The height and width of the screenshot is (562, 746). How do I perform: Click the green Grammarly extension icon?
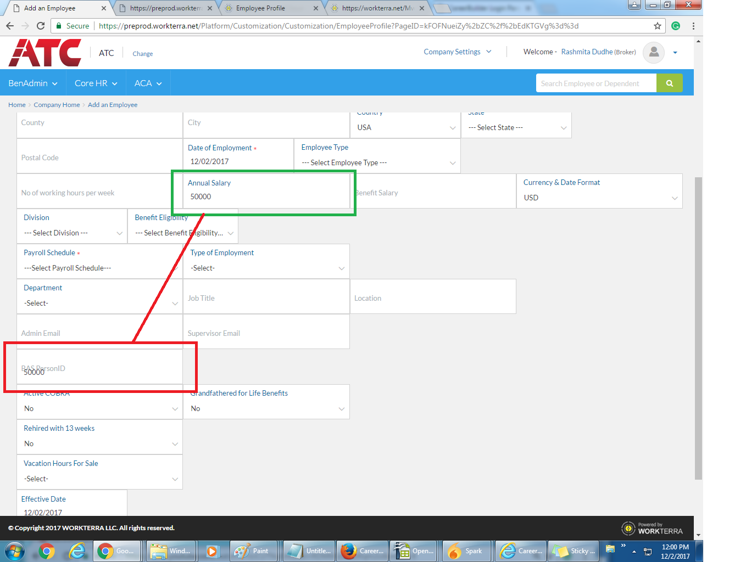coord(676,26)
